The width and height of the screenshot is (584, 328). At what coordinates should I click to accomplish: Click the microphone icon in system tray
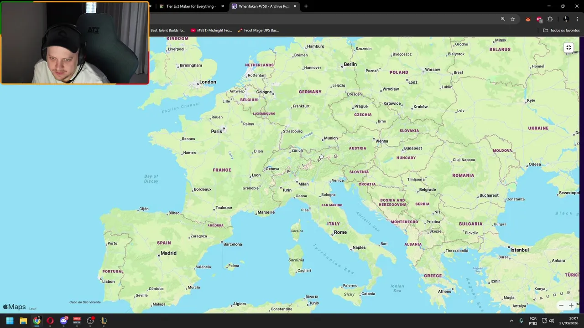(521, 321)
